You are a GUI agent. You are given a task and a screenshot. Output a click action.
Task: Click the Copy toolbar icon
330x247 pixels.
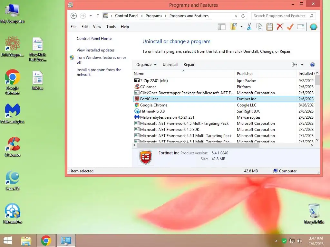pos(259,27)
